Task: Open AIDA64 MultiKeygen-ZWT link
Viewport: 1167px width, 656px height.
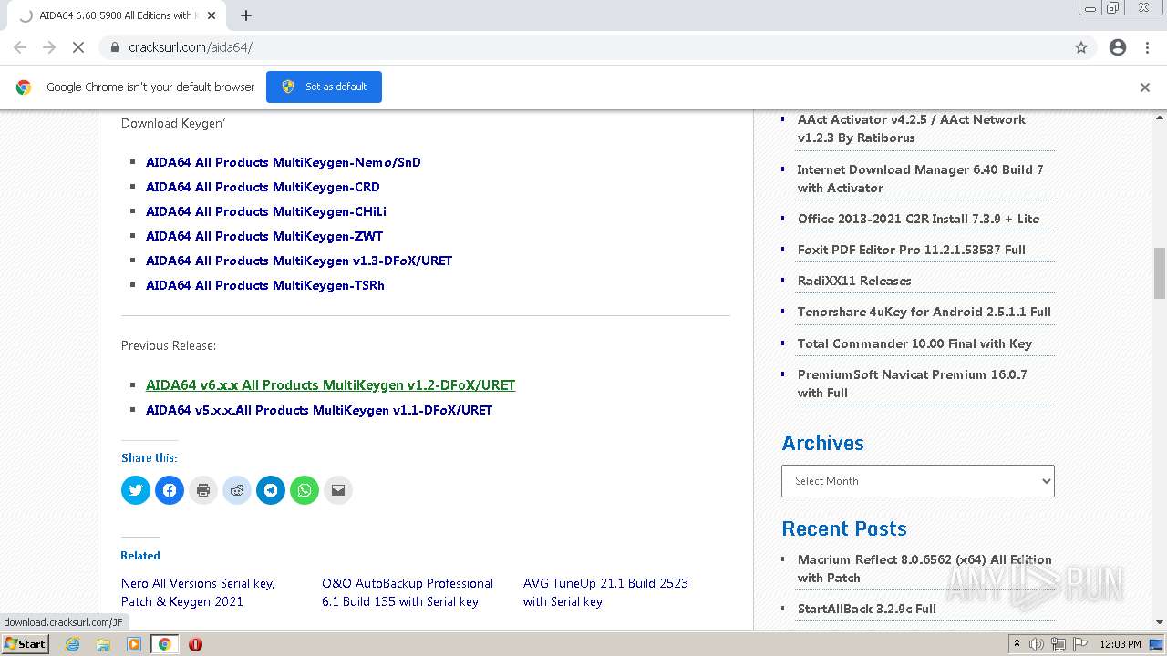Action: (264, 236)
